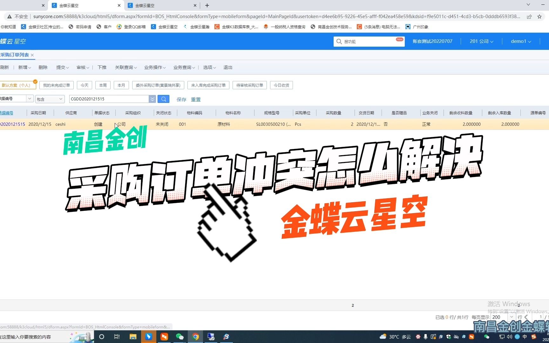
Task: Launch Chrome from the taskbar
Action: [x=195, y=336]
